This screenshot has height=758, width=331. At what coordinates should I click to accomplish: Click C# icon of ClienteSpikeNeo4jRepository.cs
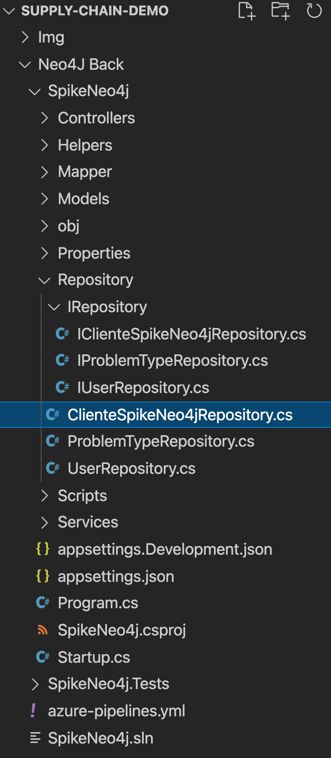[53, 415]
